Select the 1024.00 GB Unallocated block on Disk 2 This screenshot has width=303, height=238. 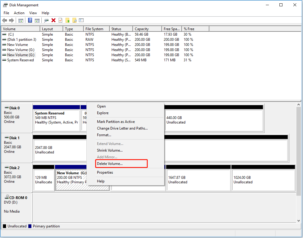click(x=263, y=180)
